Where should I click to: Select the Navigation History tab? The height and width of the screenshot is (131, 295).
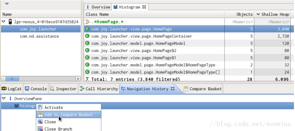[x=148, y=89]
